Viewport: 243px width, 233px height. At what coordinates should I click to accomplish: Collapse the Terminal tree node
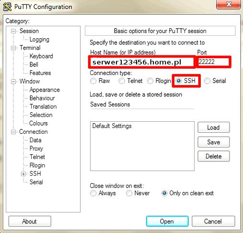click(13, 48)
